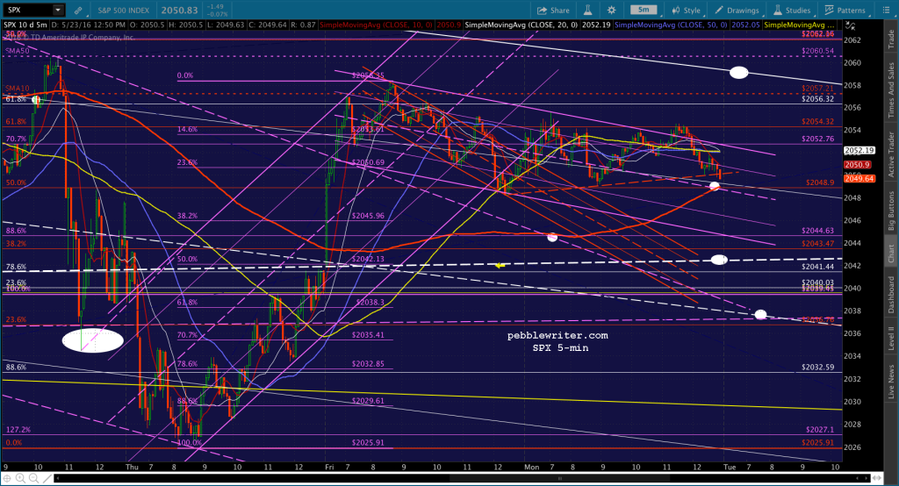The image size is (899, 486).
Task: Open the SPX symbol dropdown arrow
Action: (58, 10)
